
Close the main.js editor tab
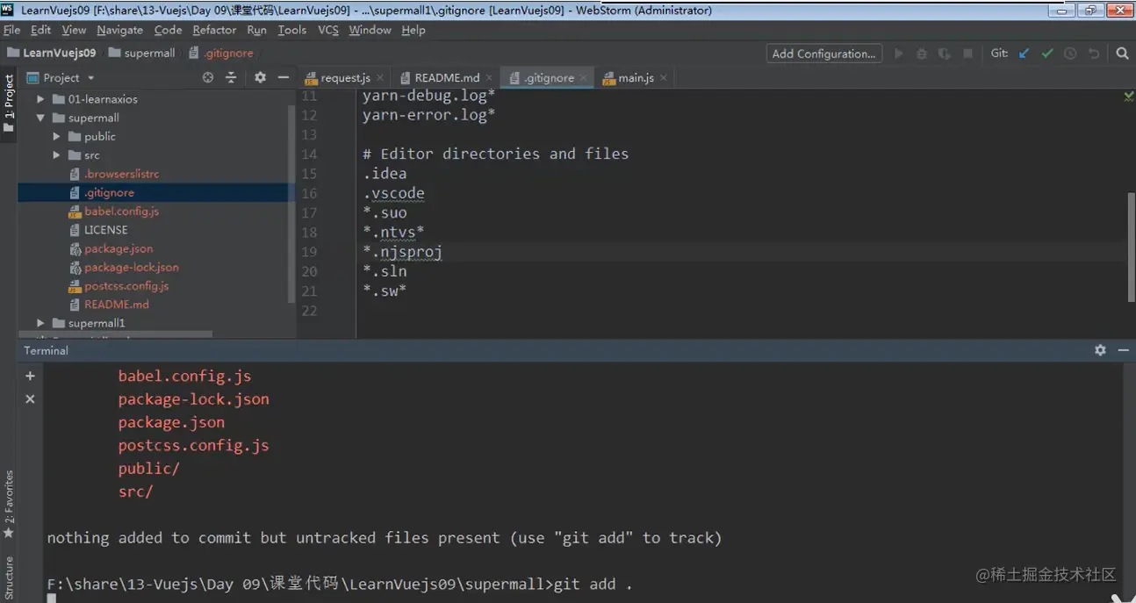(663, 78)
